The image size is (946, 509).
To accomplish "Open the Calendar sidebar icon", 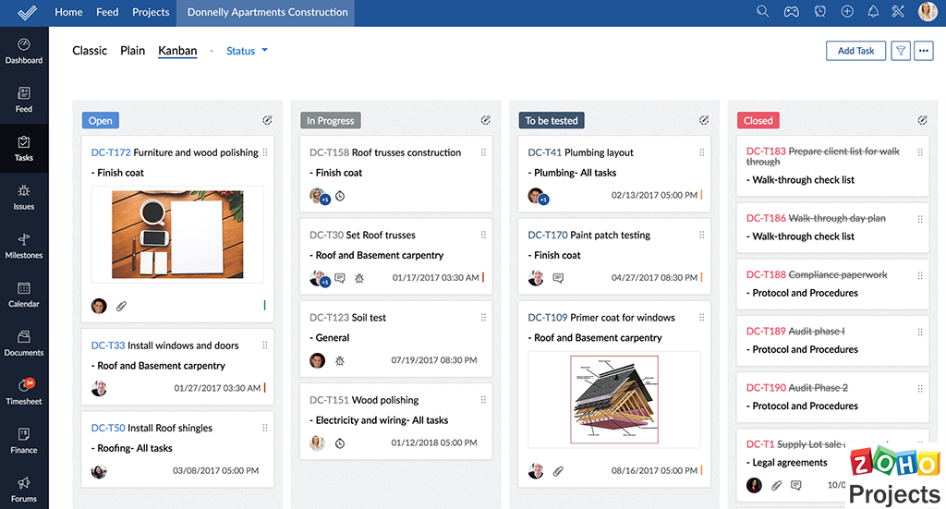I will point(24,294).
